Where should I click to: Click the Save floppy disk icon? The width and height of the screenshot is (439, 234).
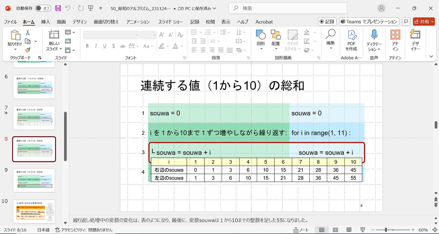point(58,8)
